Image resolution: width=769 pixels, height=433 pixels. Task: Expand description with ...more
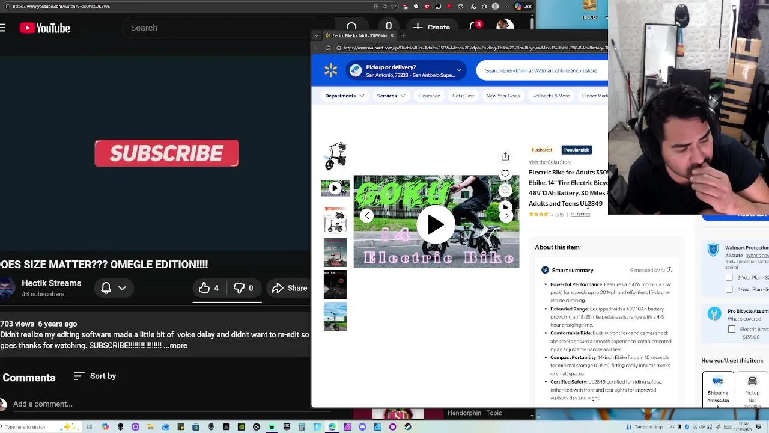tap(176, 346)
